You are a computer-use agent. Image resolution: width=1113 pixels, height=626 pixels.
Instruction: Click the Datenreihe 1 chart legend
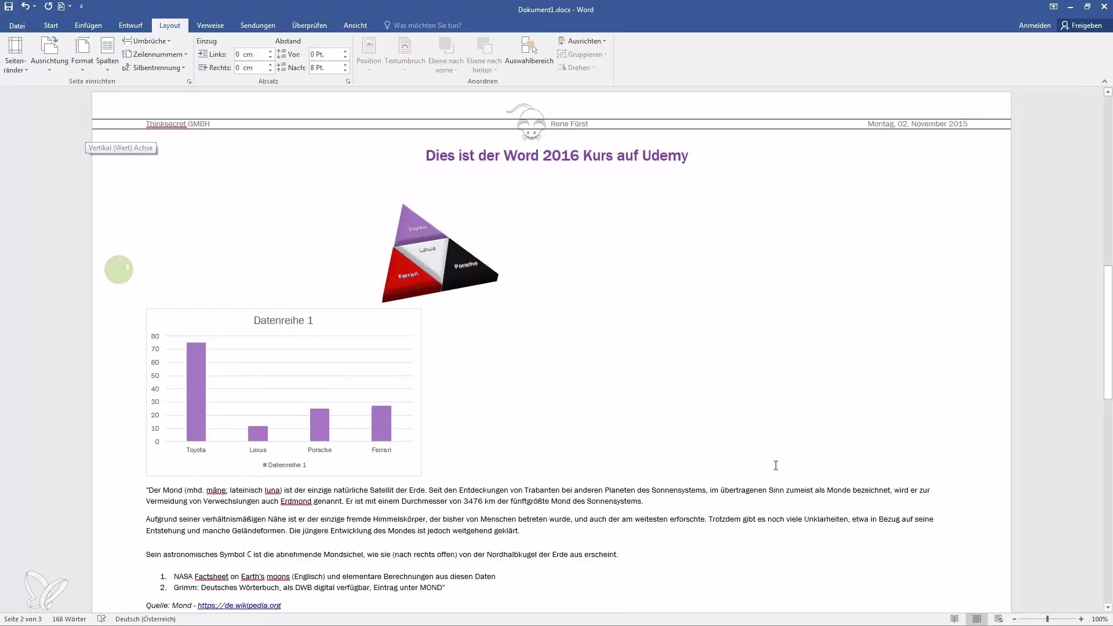pos(284,465)
